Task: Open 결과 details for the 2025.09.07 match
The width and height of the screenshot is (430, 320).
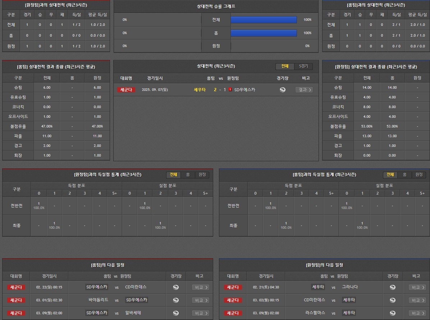Action: coord(304,90)
